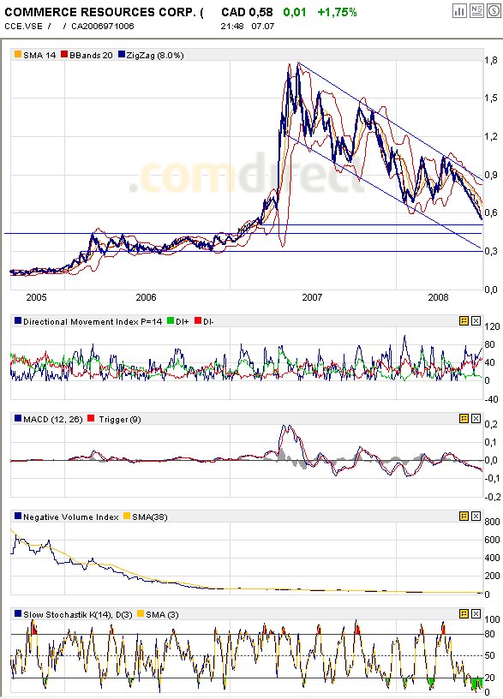Viewport: 503px width, 699px height.
Task: Click the SMA 14 legend label
Action: tap(39, 55)
